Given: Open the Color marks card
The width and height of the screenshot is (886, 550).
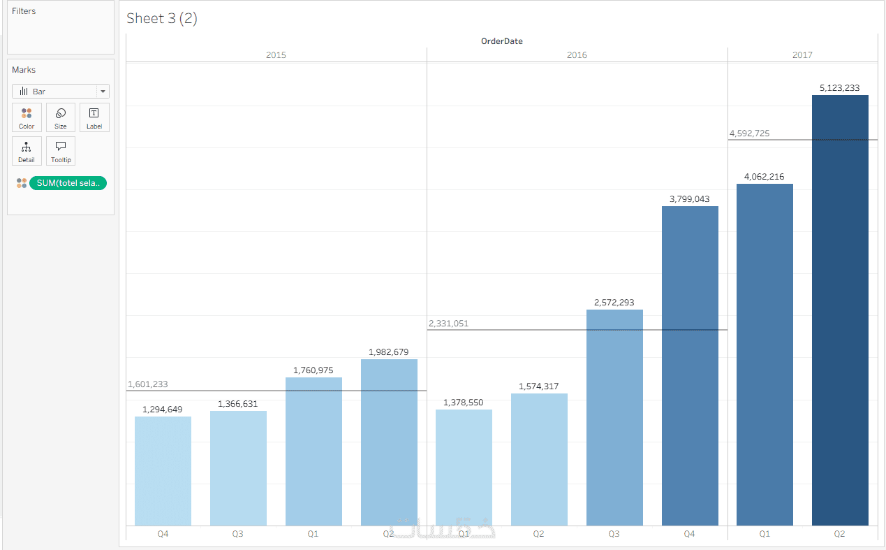Looking at the screenshot, I should click(27, 117).
